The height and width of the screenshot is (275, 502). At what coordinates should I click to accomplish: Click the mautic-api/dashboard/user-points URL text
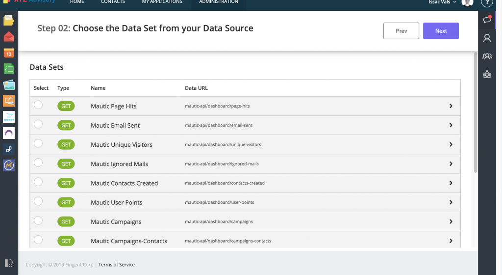click(220, 202)
